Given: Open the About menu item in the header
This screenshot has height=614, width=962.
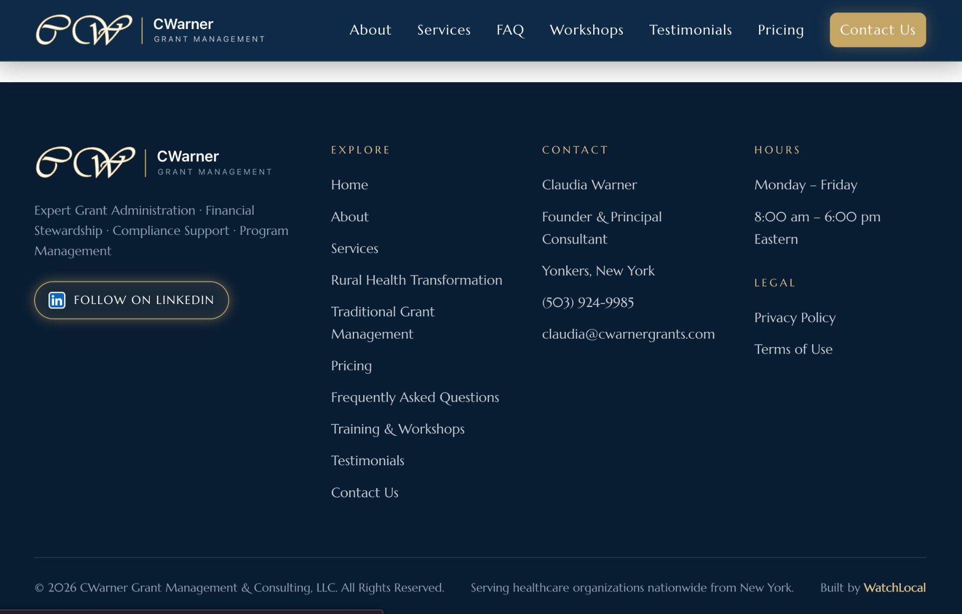Looking at the screenshot, I should [370, 30].
